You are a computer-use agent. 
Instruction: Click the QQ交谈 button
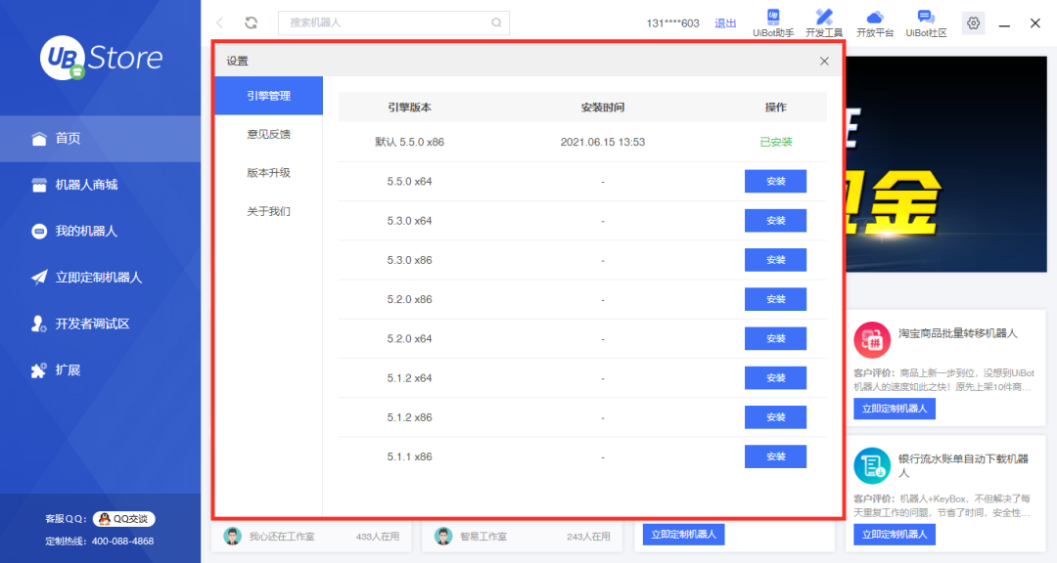pyautogui.click(x=124, y=519)
